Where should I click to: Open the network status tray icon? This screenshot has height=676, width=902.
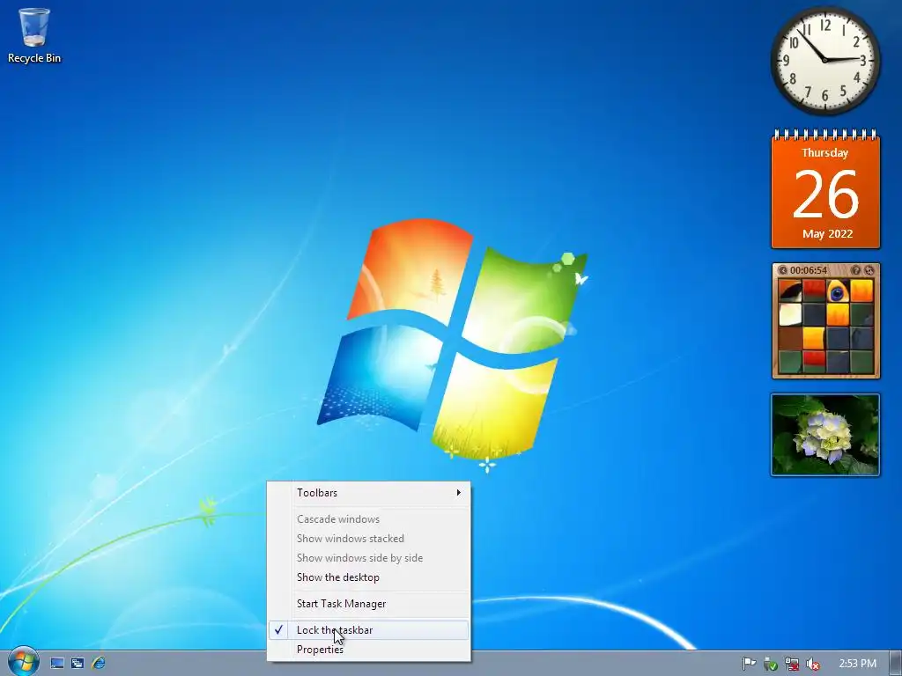[x=792, y=664]
